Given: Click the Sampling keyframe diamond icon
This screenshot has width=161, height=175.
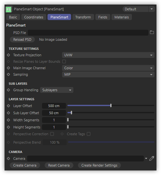Looking at the screenshot, I should click(x=8, y=74).
